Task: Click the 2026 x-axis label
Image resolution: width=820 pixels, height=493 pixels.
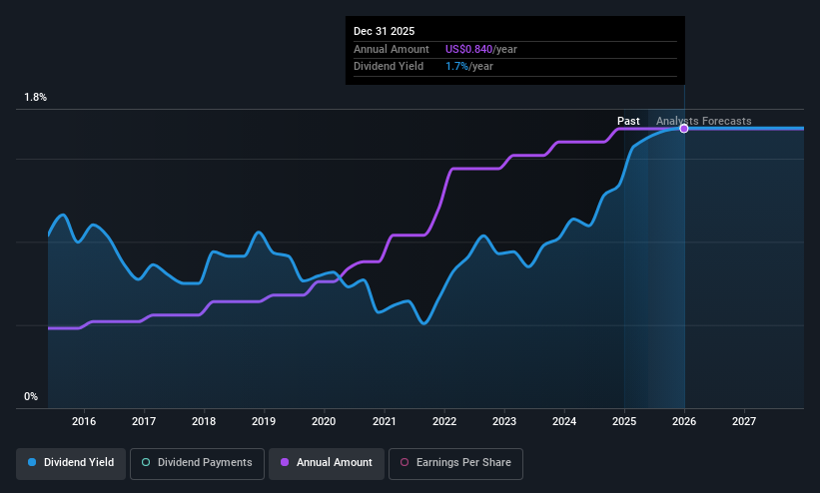Action: coord(684,421)
